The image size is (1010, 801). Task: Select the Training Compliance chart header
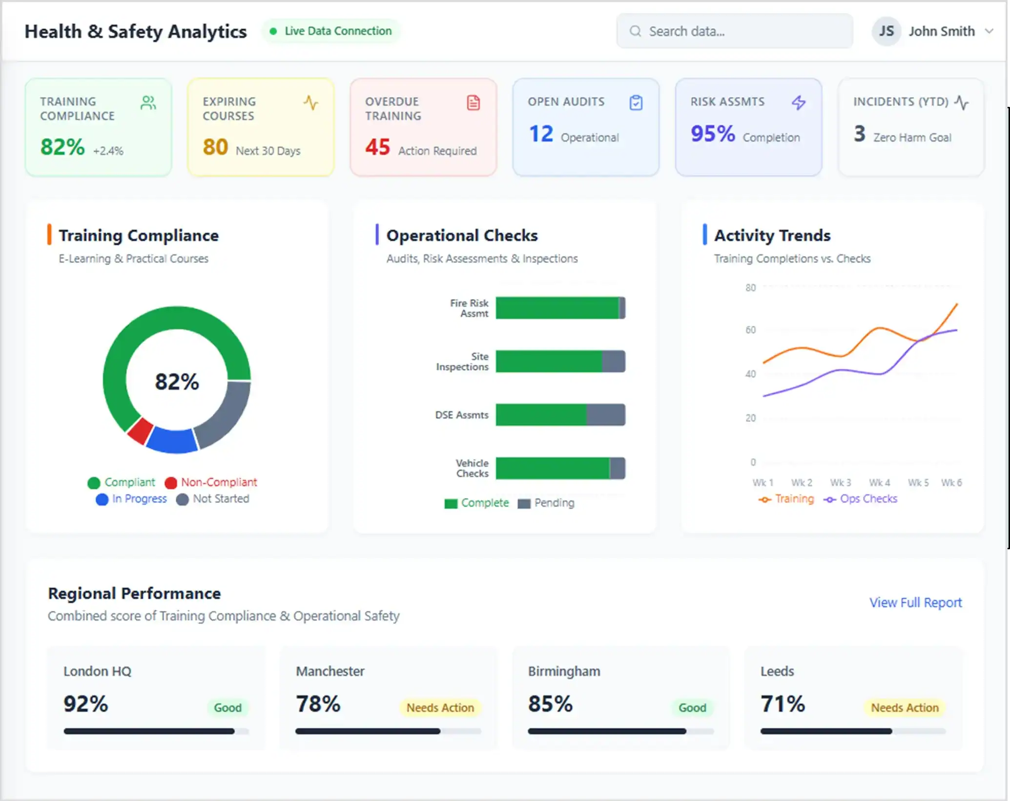(138, 235)
